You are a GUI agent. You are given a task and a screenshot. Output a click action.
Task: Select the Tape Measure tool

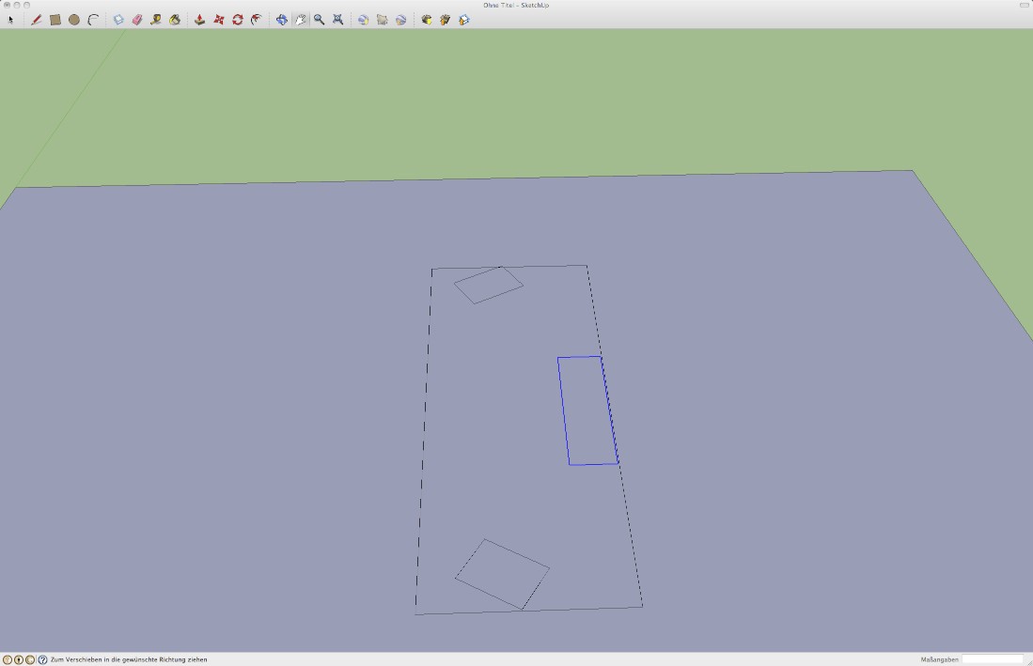pos(156,20)
